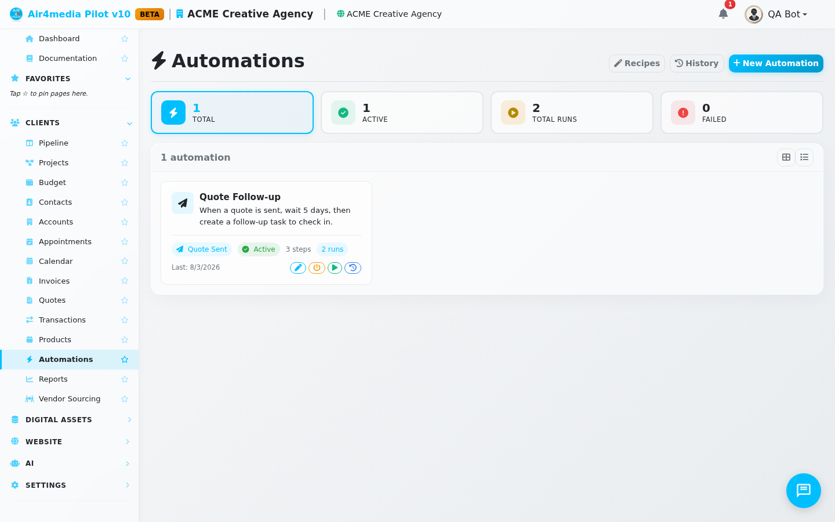The image size is (835, 522).
Task: Go to Vendor Sourcing
Action: point(69,399)
